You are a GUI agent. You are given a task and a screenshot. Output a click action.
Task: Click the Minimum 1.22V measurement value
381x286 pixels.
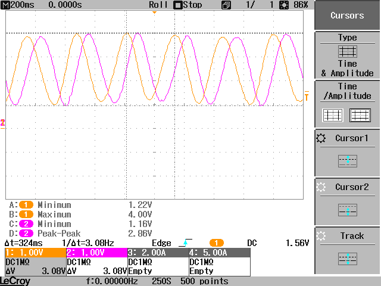click(140, 205)
